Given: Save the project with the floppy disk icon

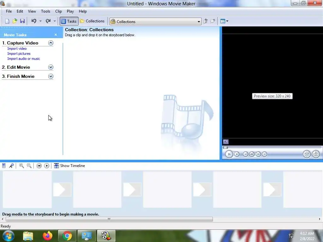Looking at the screenshot, I should pyautogui.click(x=22, y=21).
